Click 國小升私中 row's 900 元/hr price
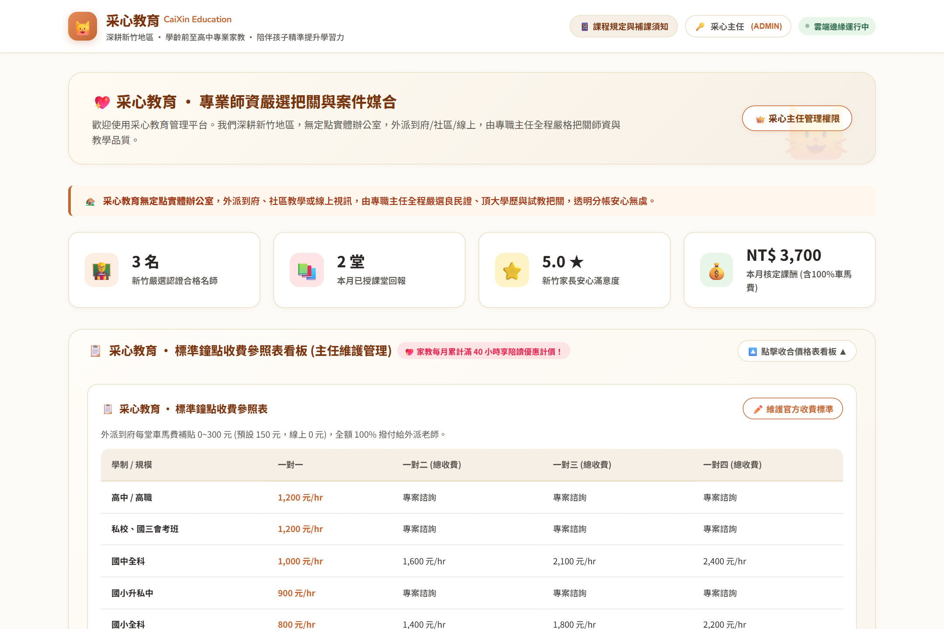 coord(297,593)
